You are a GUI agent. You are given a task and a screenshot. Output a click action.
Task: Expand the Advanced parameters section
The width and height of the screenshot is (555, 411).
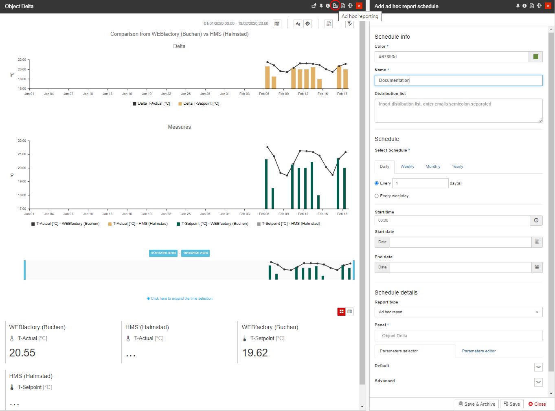(x=538, y=382)
